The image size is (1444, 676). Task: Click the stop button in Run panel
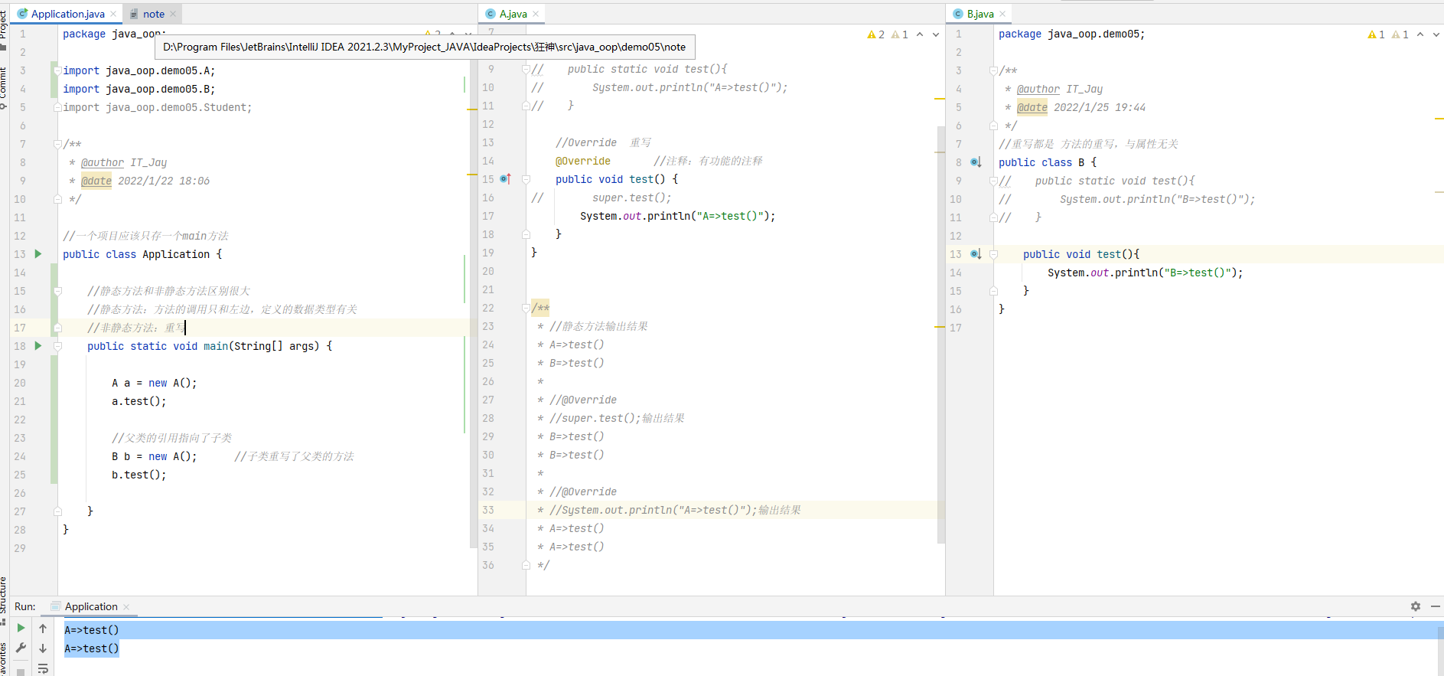tap(21, 671)
